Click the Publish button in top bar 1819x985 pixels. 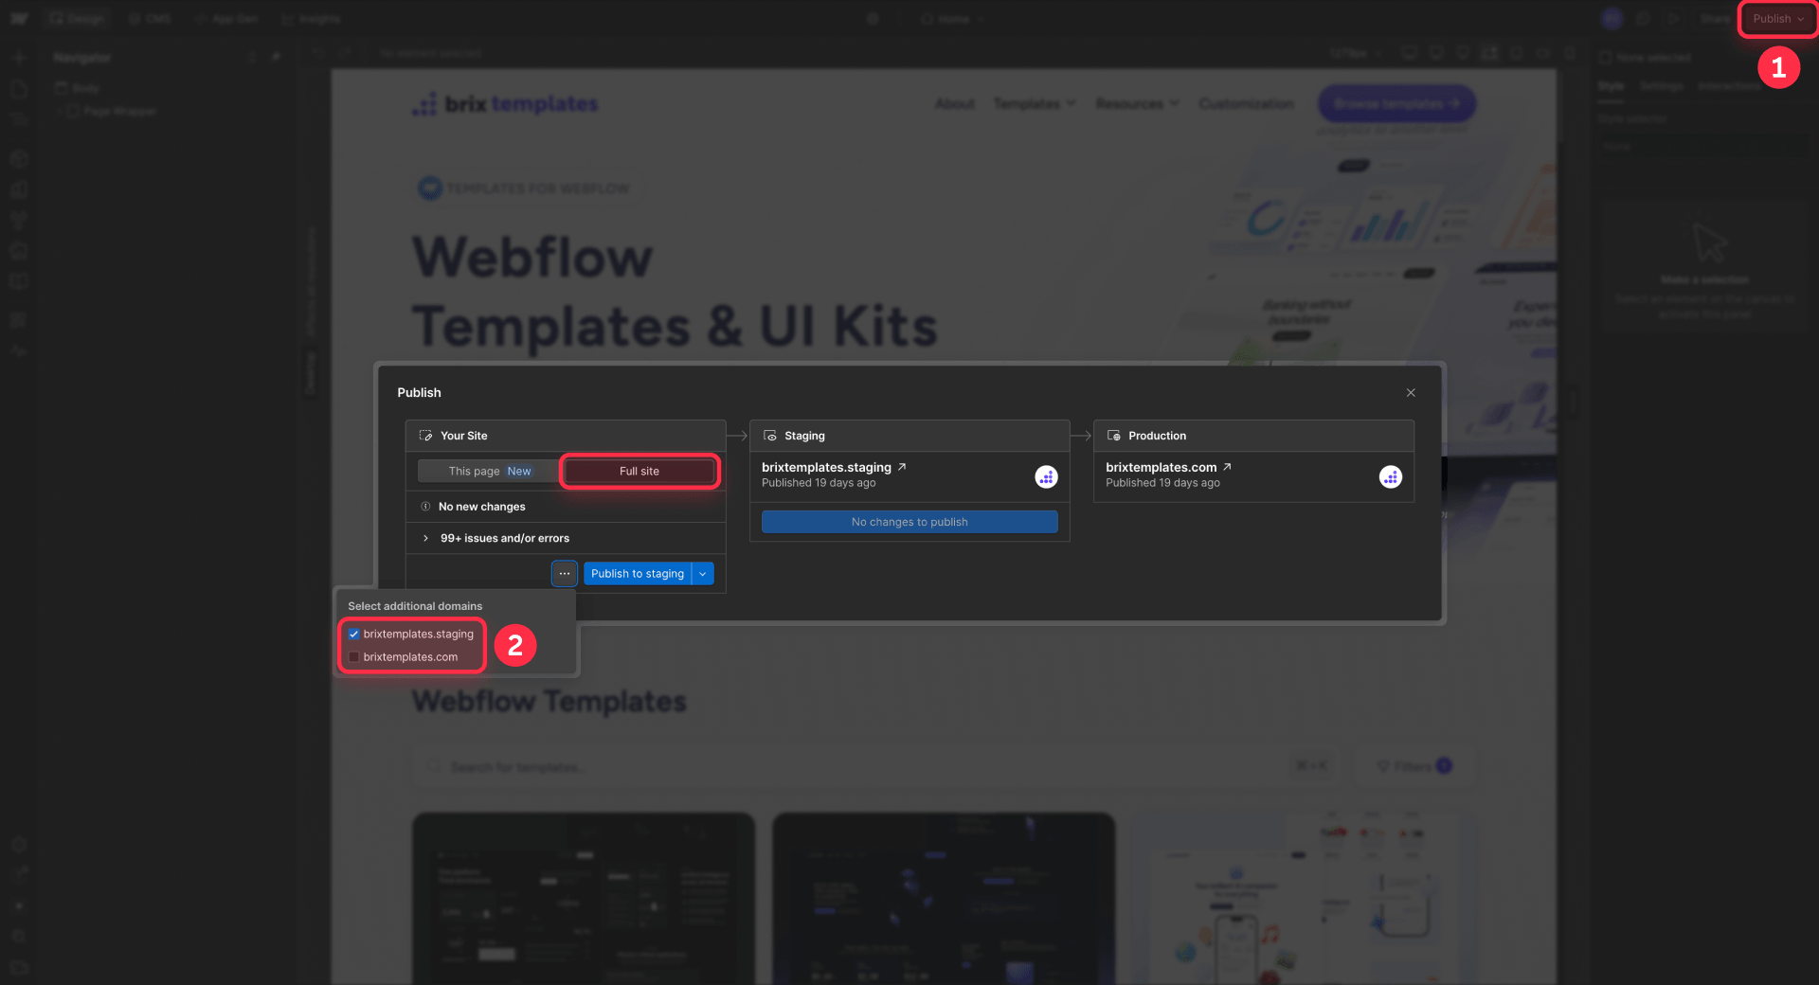[x=1778, y=19]
